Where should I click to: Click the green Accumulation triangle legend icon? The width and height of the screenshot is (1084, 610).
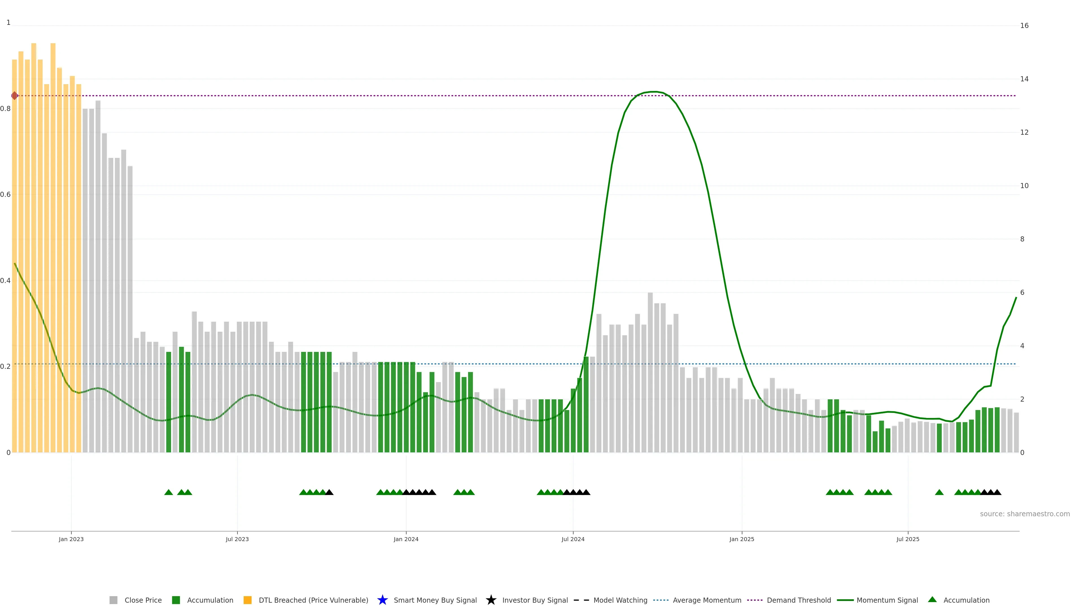coord(932,600)
